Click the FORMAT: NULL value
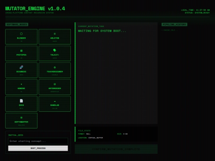 point(84,134)
